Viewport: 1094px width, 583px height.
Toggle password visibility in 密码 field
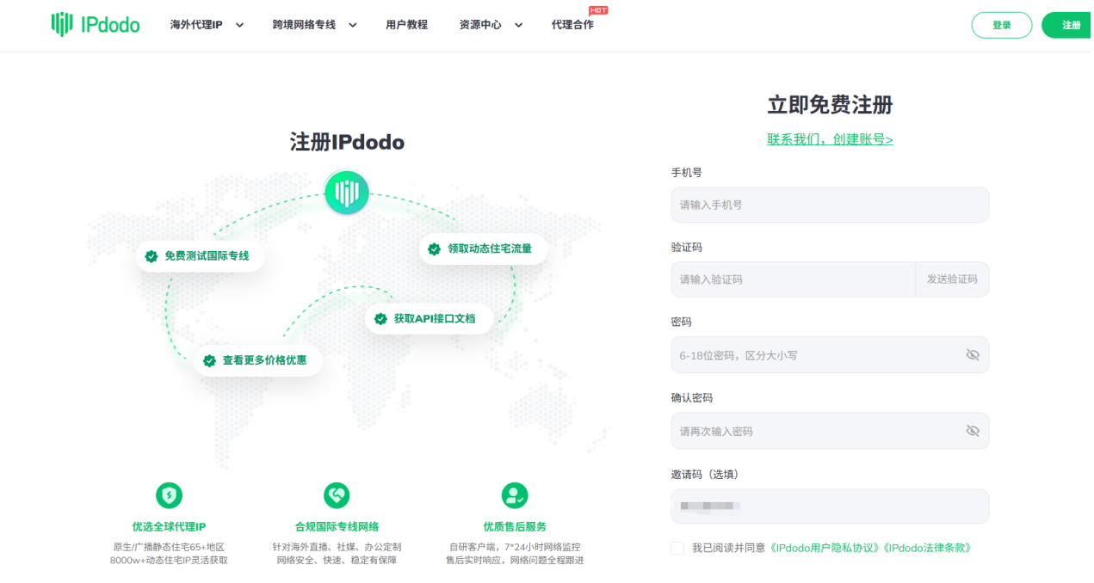[x=973, y=355]
